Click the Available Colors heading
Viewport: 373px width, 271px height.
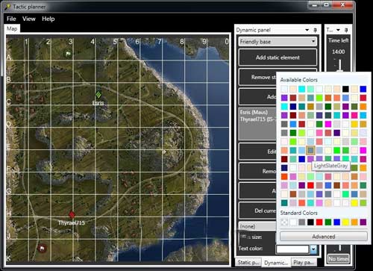(299, 80)
